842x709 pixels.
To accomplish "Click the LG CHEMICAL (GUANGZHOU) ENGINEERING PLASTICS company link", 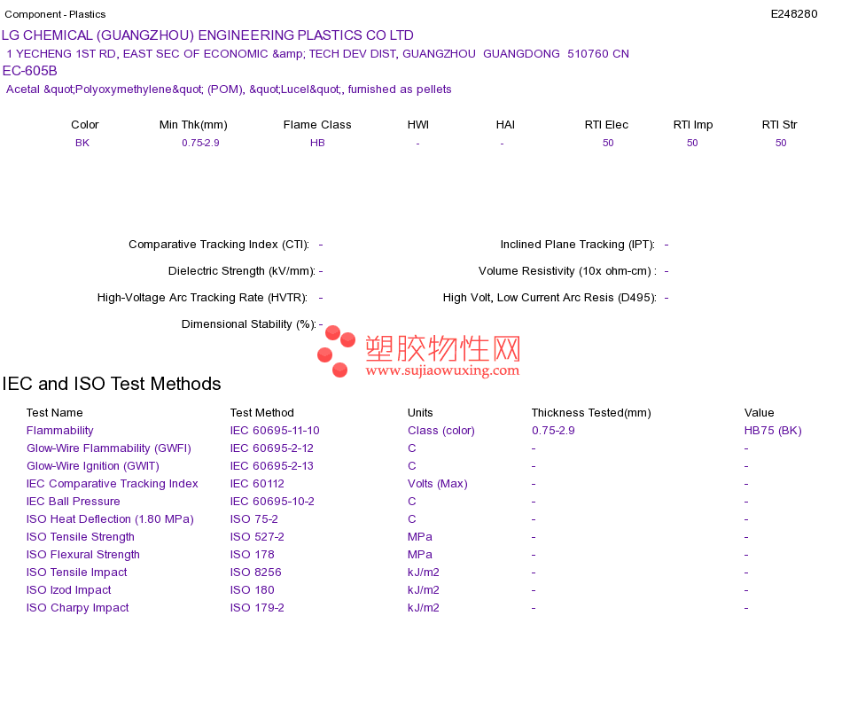I will (207, 35).
